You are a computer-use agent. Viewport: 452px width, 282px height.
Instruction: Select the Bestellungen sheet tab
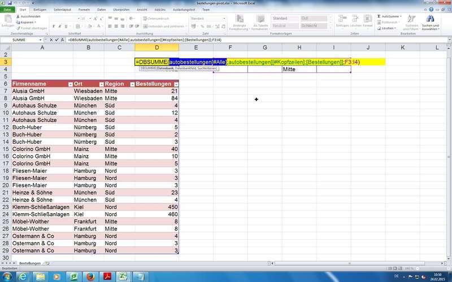[x=30, y=263]
